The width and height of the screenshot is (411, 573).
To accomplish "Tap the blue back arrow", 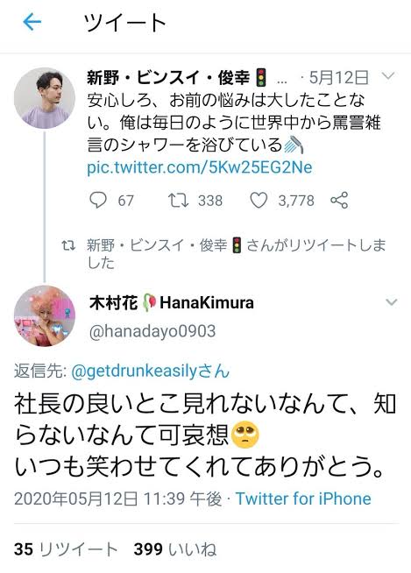I will click(32, 22).
